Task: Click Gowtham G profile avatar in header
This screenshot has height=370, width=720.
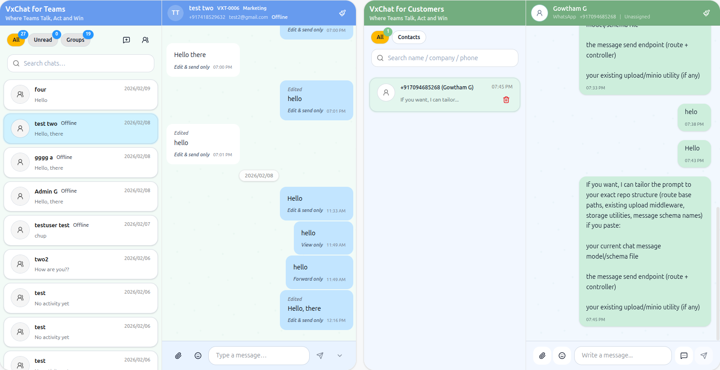Action: point(540,13)
